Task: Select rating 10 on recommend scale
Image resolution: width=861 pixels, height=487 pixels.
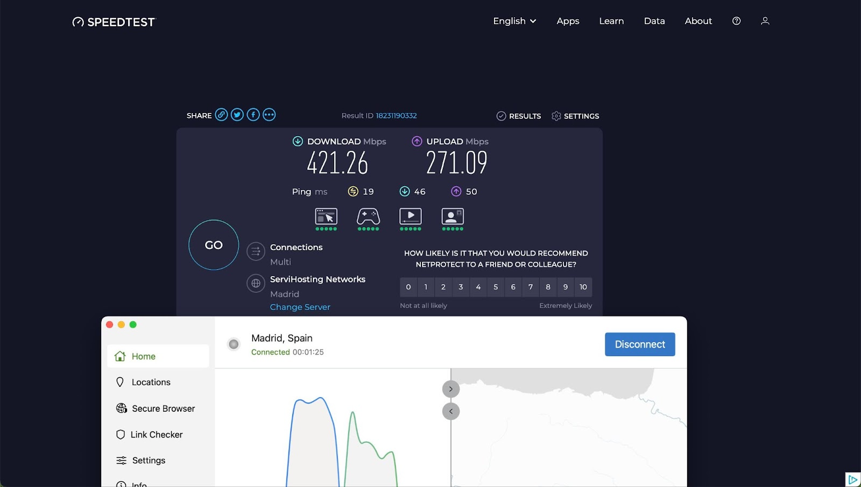Action: [583, 287]
